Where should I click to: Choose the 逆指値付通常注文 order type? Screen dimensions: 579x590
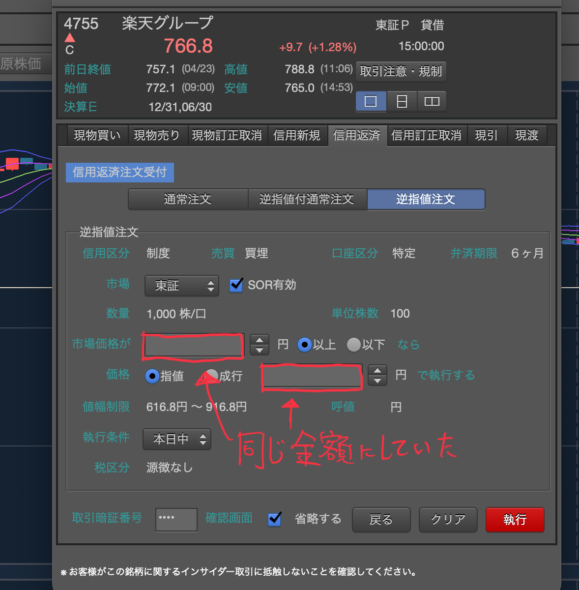[307, 199]
